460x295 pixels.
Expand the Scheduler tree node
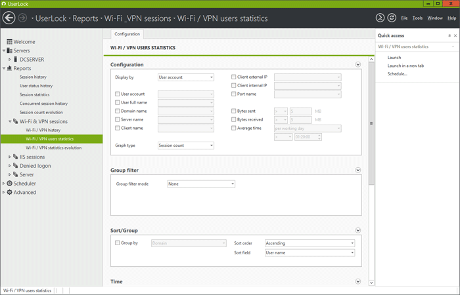(x=3, y=184)
